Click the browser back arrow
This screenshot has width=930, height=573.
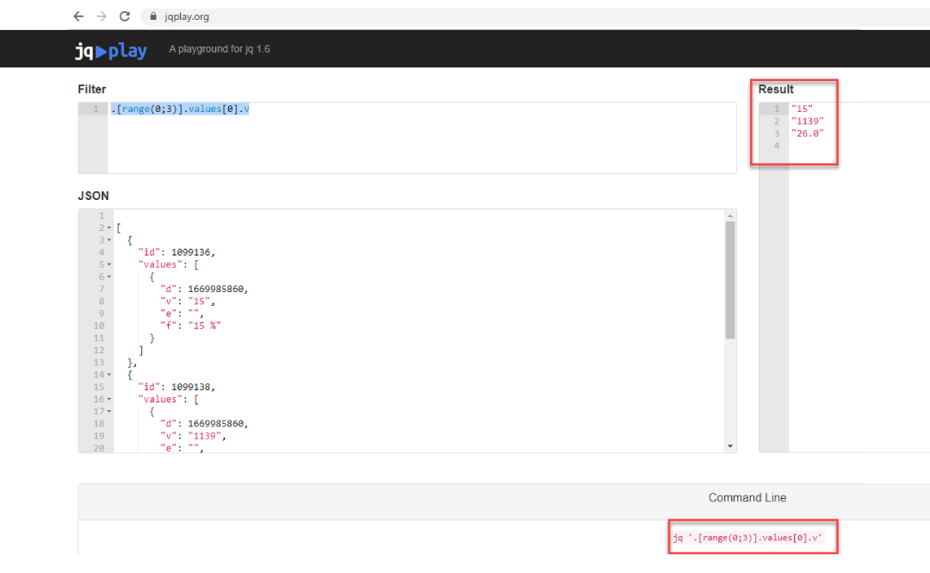coord(78,16)
